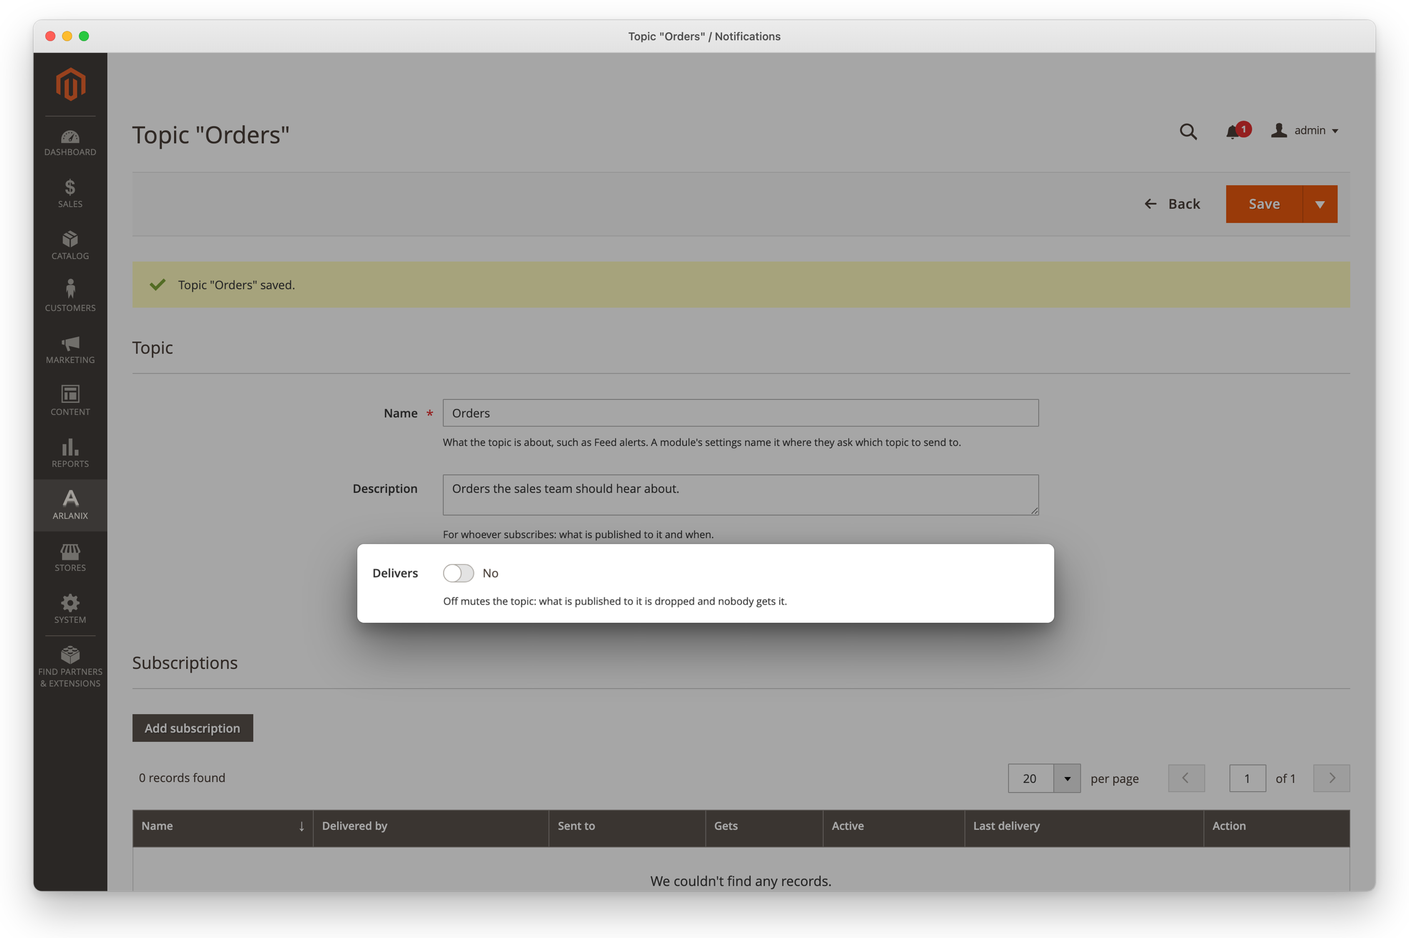1409x938 pixels.
Task: Save the Orders topic
Action: (x=1264, y=204)
